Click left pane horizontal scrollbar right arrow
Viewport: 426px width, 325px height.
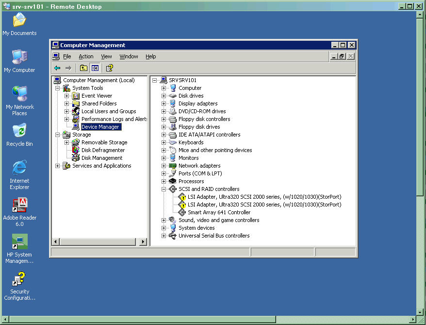(143, 241)
